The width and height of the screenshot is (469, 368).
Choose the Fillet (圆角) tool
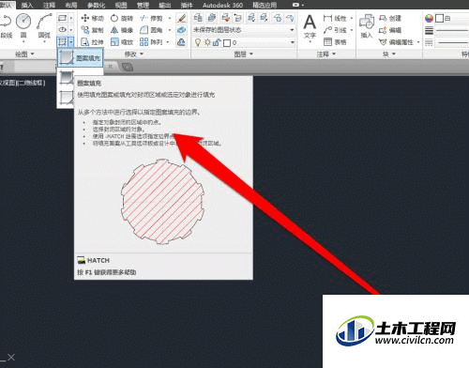click(151, 30)
